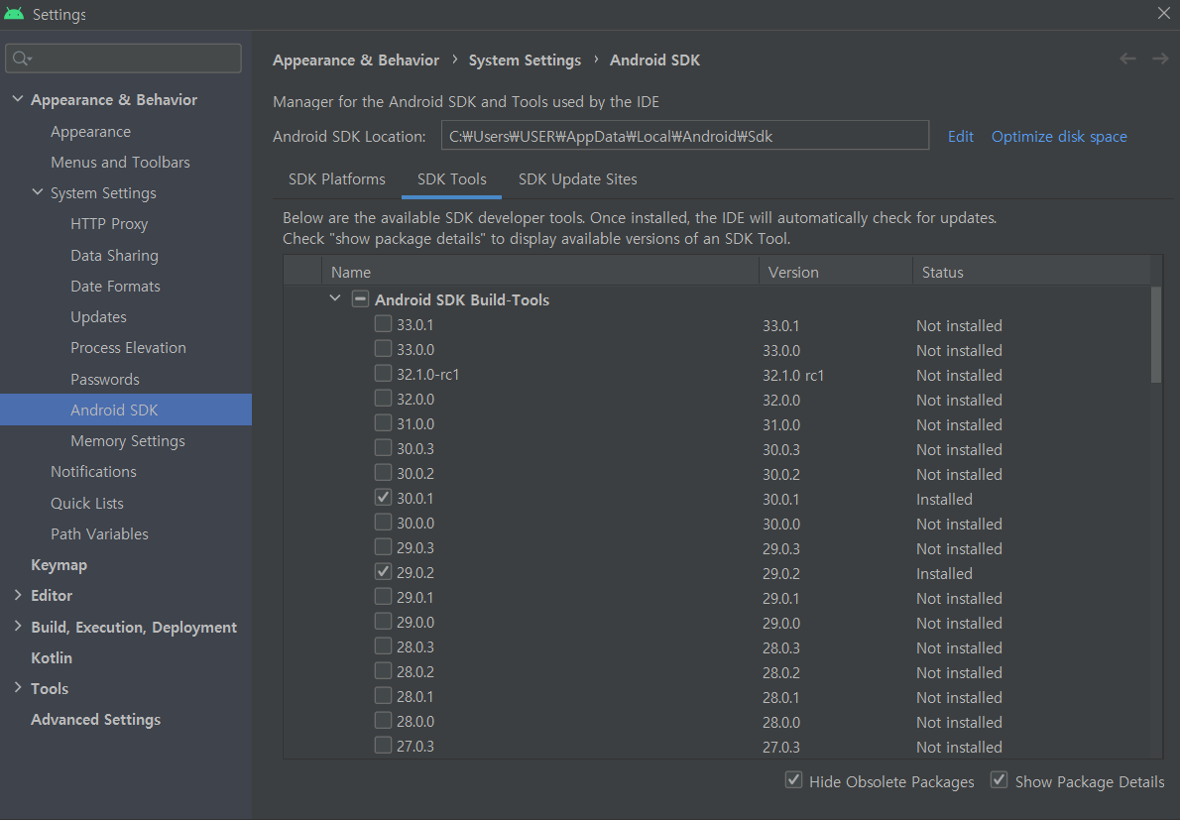Navigate forward with the right arrow
This screenshot has height=820, width=1180.
[1160, 59]
